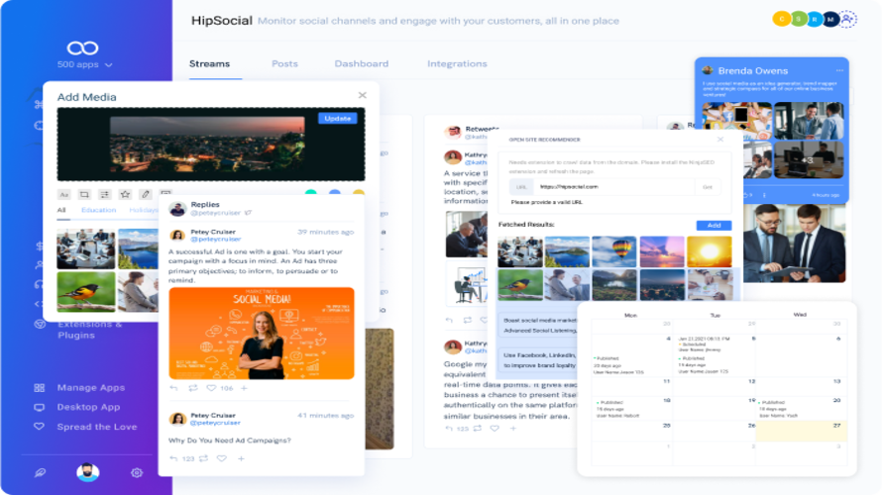
Task: Click the URL input field in Site Recommender
Action: [x=613, y=186]
